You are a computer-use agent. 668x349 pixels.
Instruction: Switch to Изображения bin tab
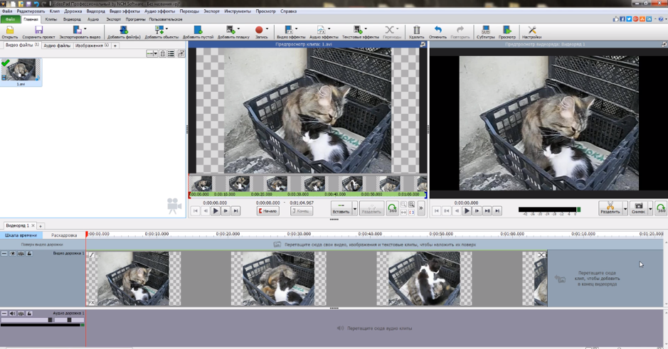click(x=92, y=45)
